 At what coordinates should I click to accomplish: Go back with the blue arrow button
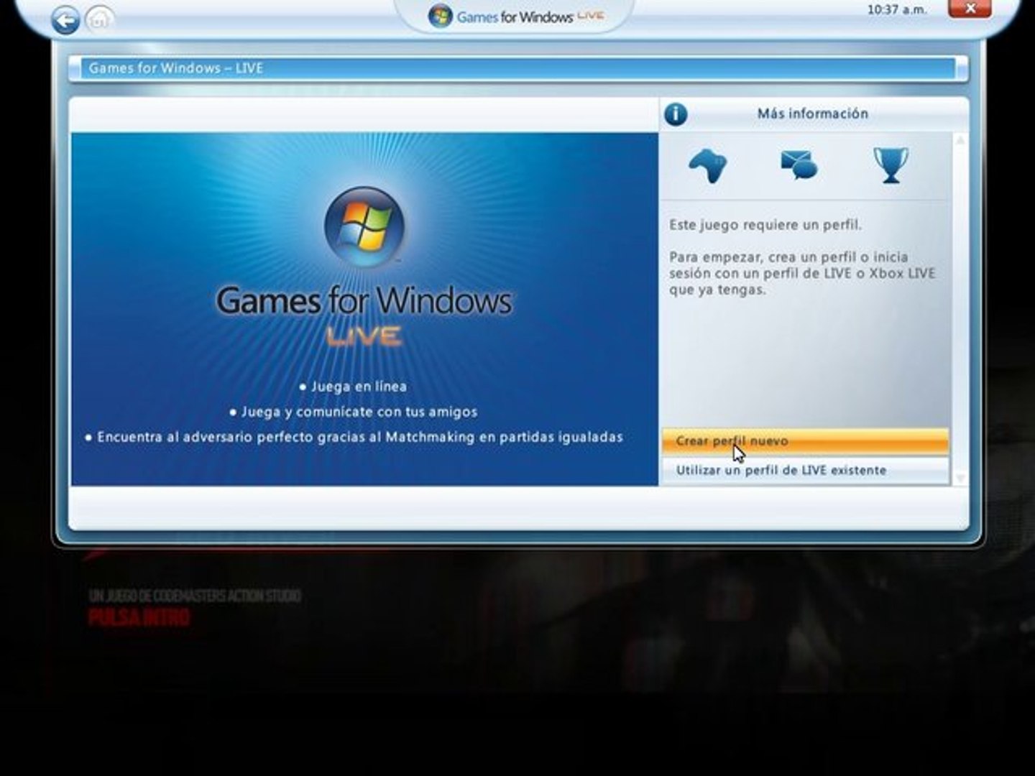click(x=65, y=19)
